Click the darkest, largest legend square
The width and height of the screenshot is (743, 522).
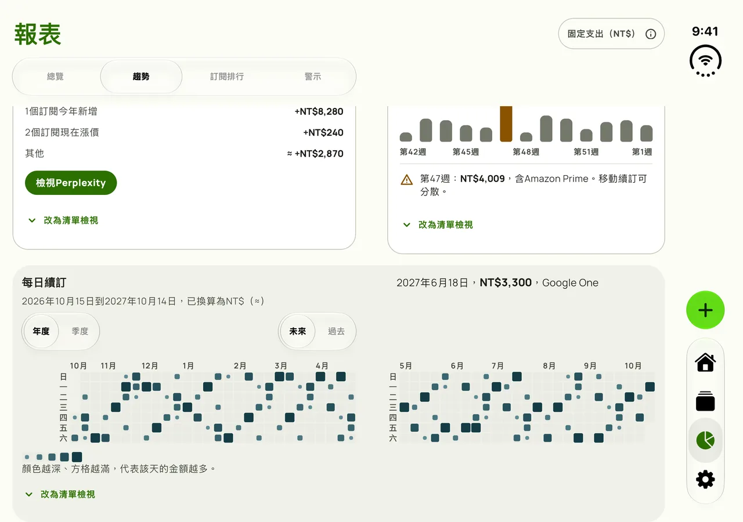77,457
